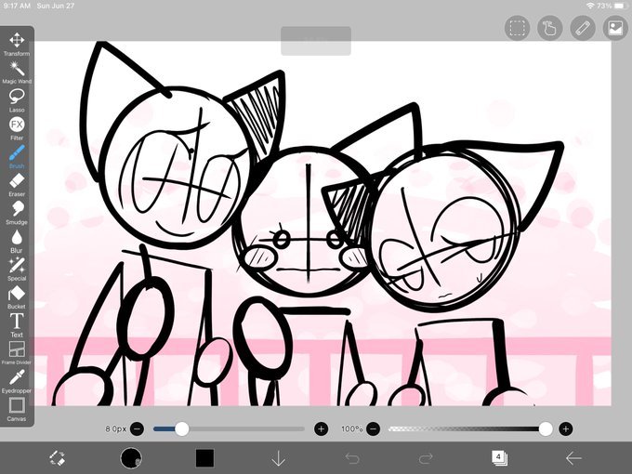
Task: Select the Text tool
Action: tap(17, 325)
